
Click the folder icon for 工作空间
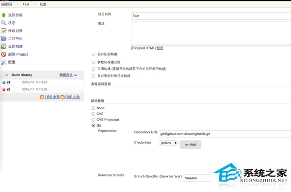click(x=4, y=39)
